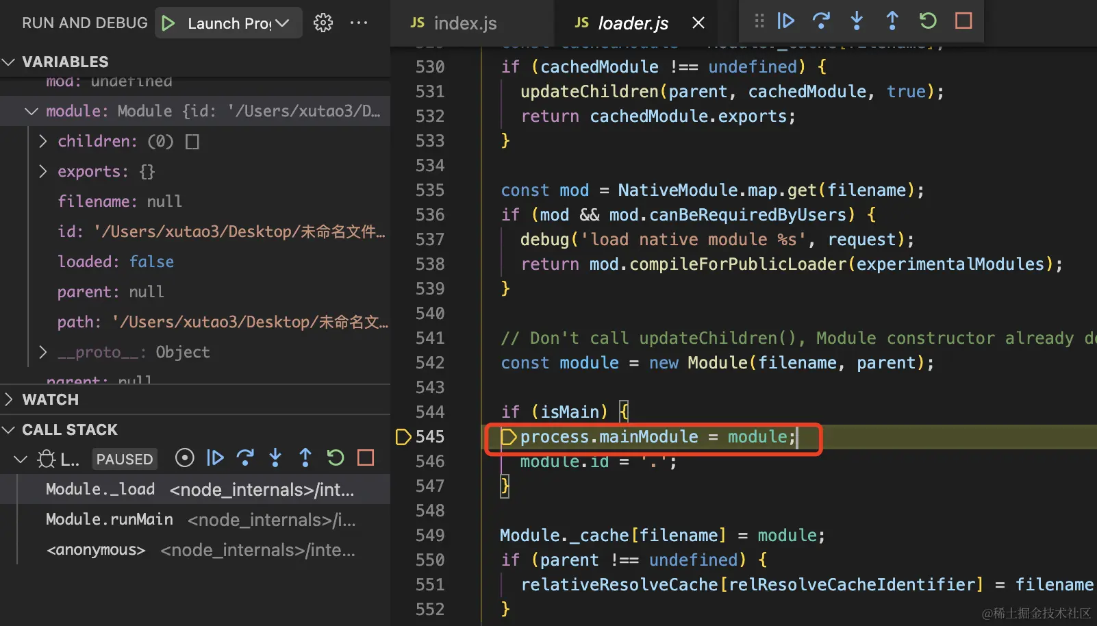The width and height of the screenshot is (1097, 626).
Task: Click the updateChildren call on line 531
Action: (590, 92)
